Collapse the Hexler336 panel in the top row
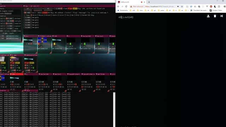This screenshot has width=226, height=127. point(82,36)
